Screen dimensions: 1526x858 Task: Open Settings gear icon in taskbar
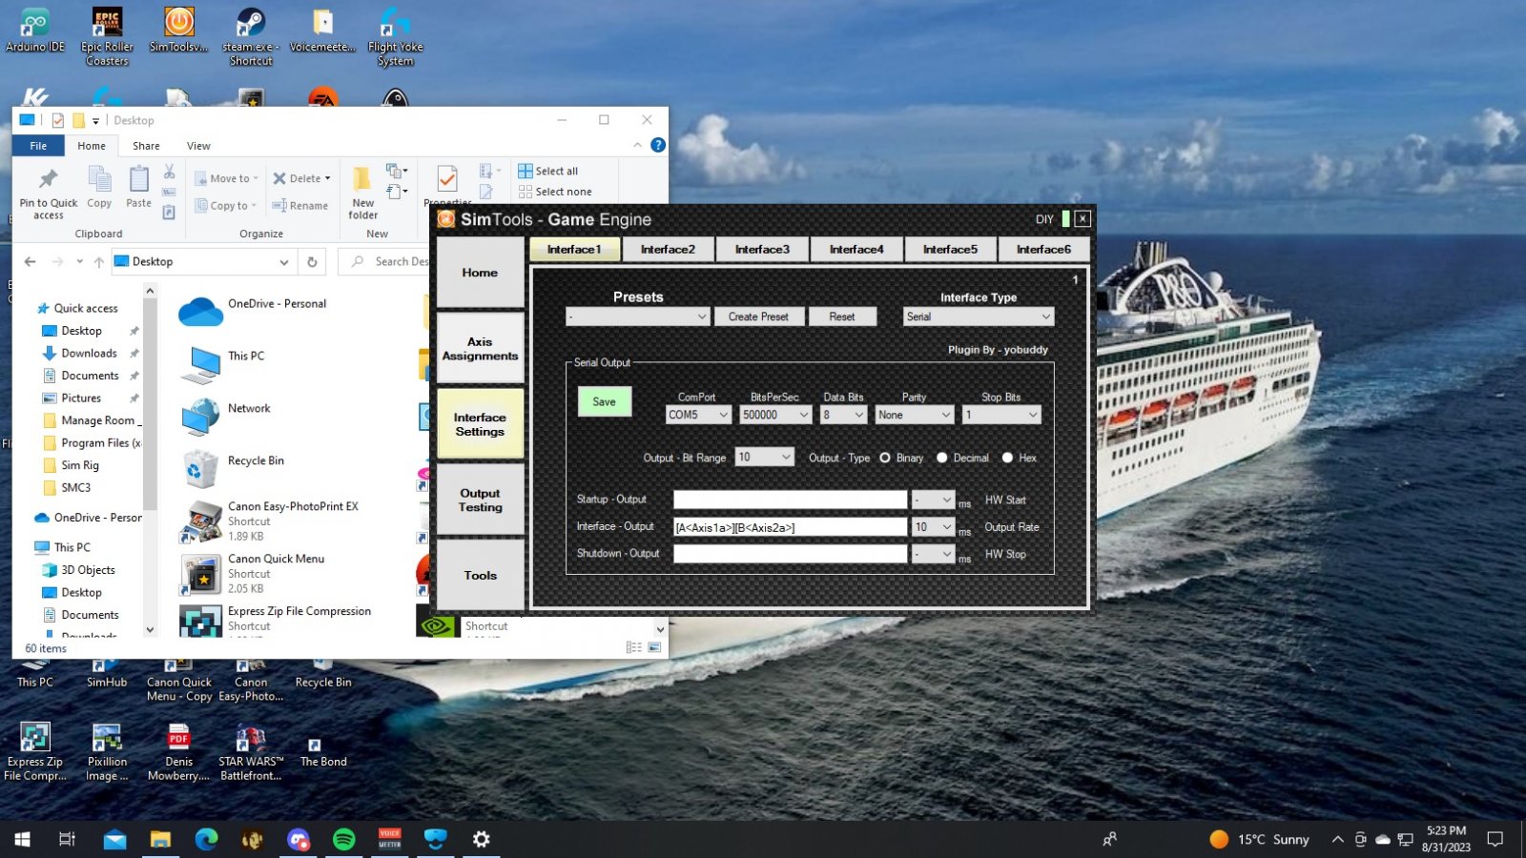tap(481, 839)
